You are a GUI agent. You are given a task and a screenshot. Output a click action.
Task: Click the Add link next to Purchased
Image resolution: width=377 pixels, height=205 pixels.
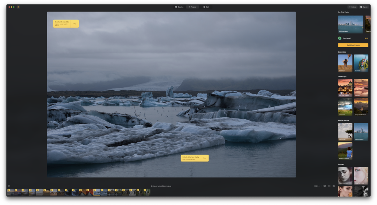click(x=366, y=38)
